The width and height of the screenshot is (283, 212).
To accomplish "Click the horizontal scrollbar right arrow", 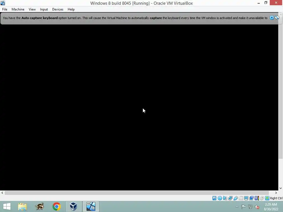I will pyautogui.click(x=276, y=193).
